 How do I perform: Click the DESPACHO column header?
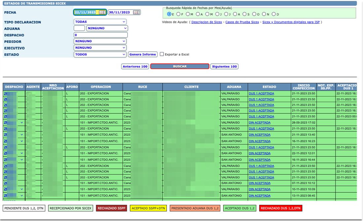point(14,87)
